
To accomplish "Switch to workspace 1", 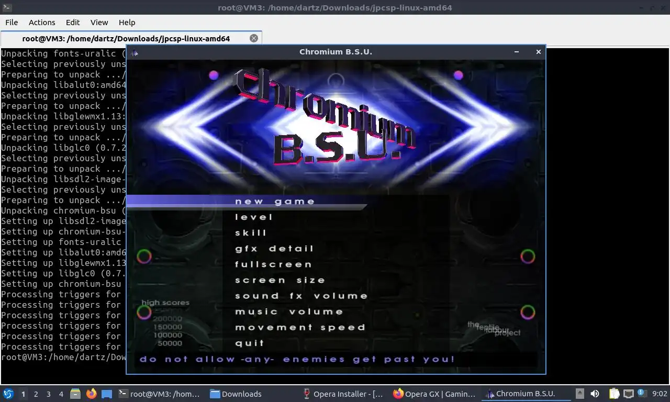I will [x=23, y=394].
